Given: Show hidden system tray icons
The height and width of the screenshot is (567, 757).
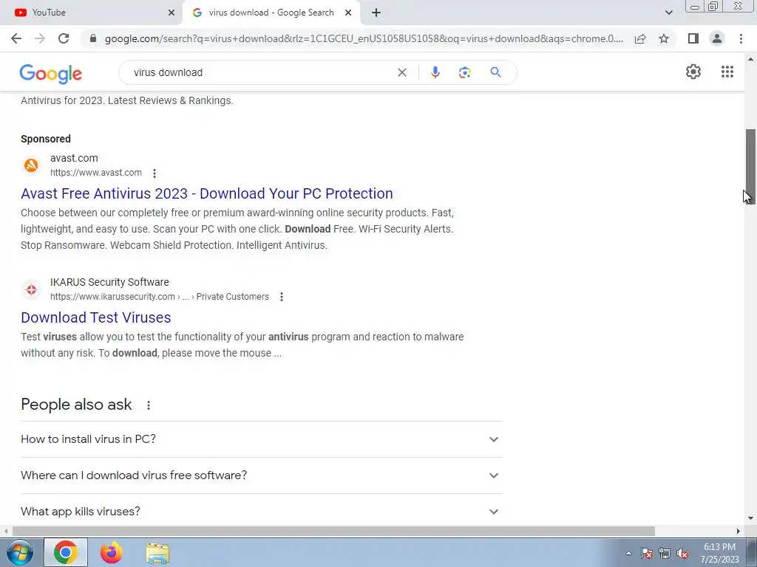Looking at the screenshot, I should click(x=628, y=554).
